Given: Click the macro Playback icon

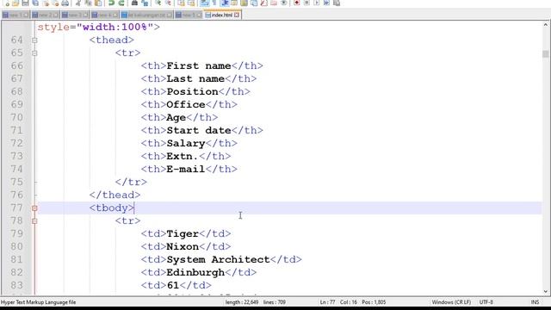Looking at the screenshot, I should tap(317, 3).
